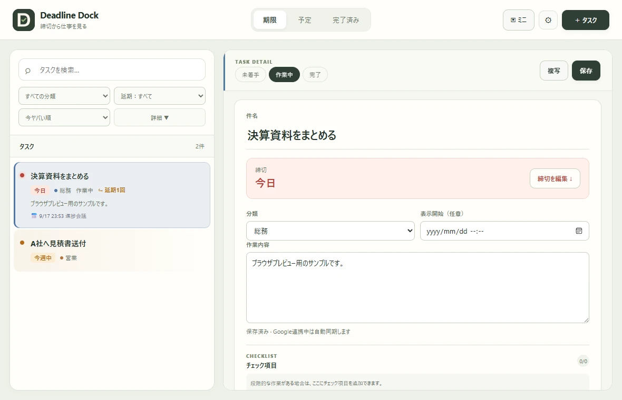The width and height of the screenshot is (622, 400).
Task: Switch to the 予定 tab
Action: tap(305, 20)
